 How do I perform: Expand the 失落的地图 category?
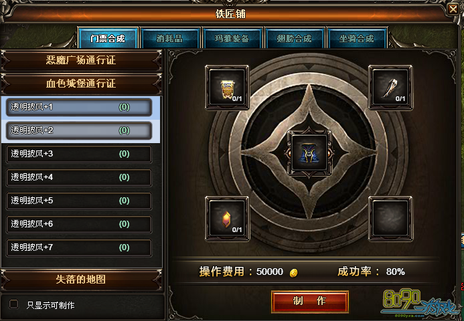tap(81, 280)
